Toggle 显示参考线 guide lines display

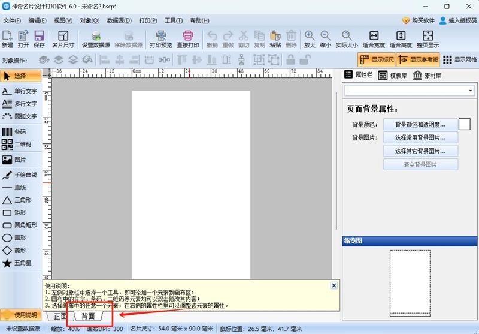(418, 59)
